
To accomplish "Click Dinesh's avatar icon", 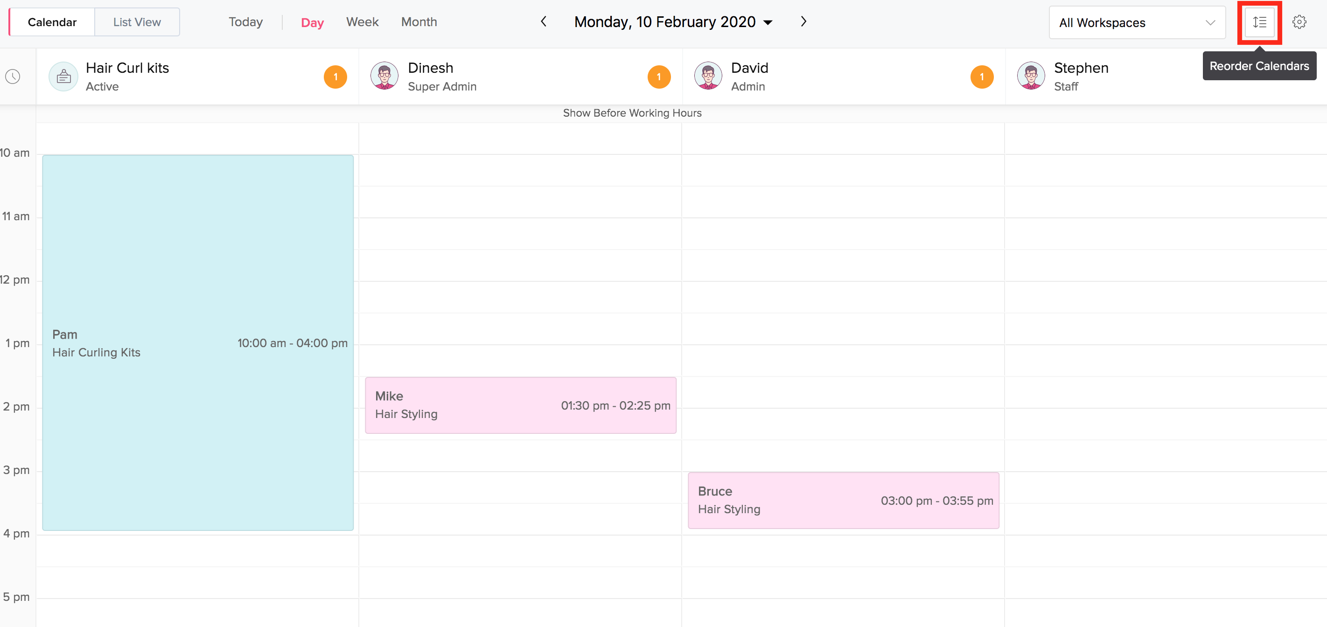I will [384, 76].
